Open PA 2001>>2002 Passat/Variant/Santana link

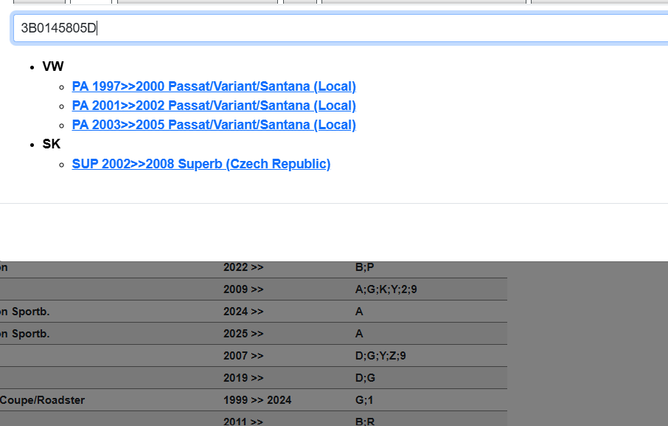coord(214,106)
